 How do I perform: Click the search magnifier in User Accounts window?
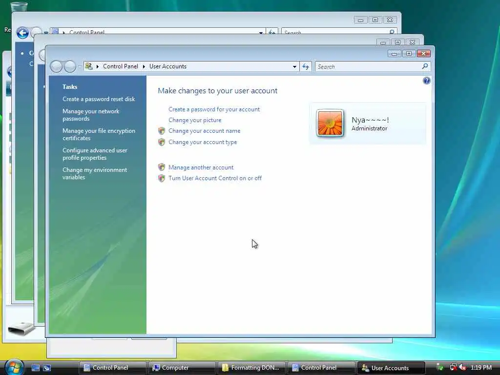425,66
